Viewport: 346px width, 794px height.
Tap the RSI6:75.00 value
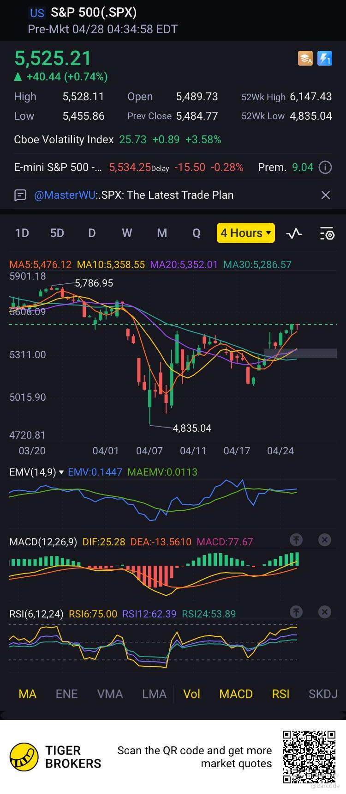[93, 614]
